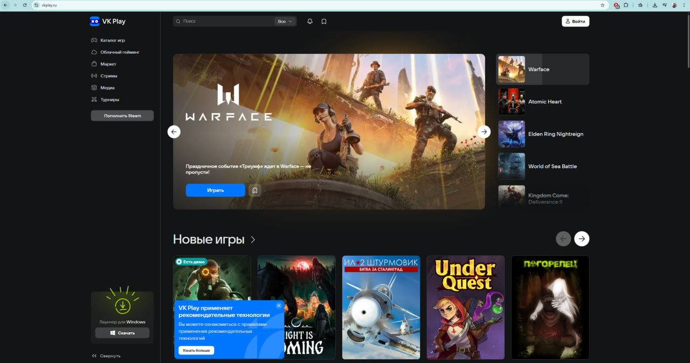Select Elden Ring Nightreign in featured list
This screenshot has width=690, height=363.
point(542,134)
